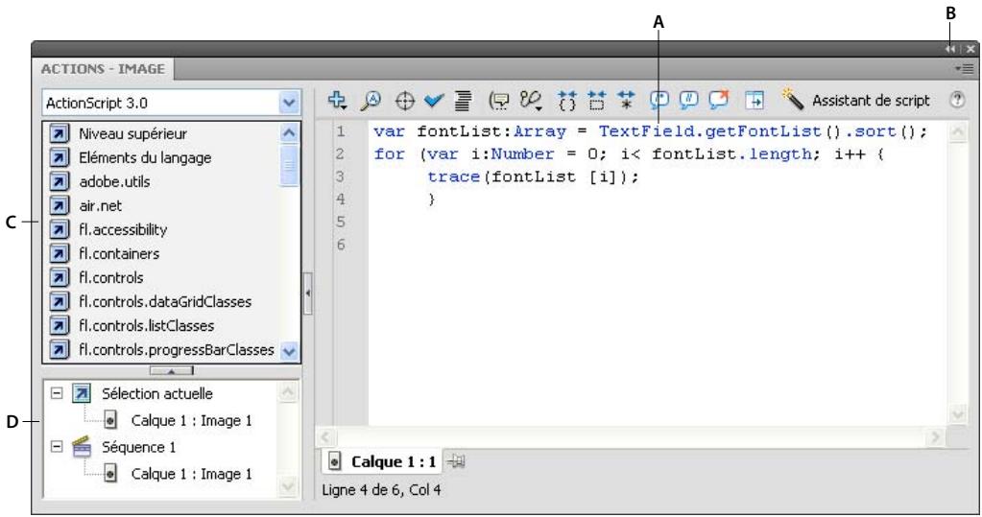Collapse the left panel with vertical splitter arrow

(x=307, y=293)
